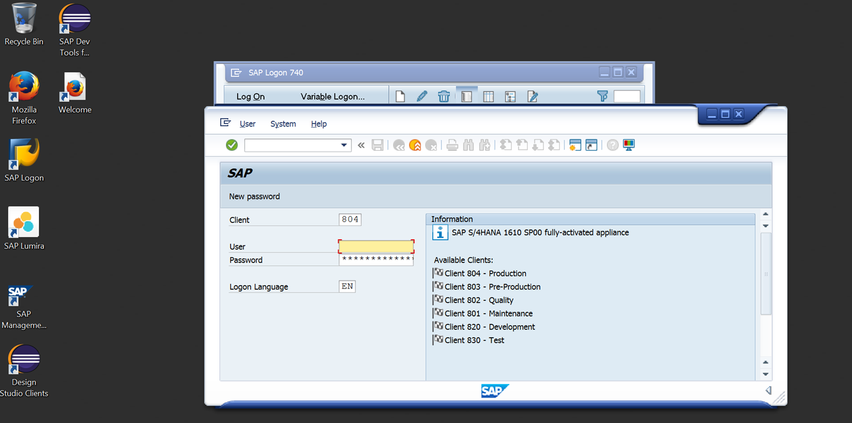852x423 pixels.
Task: Click the Logon Language field showing EN
Action: (x=347, y=286)
